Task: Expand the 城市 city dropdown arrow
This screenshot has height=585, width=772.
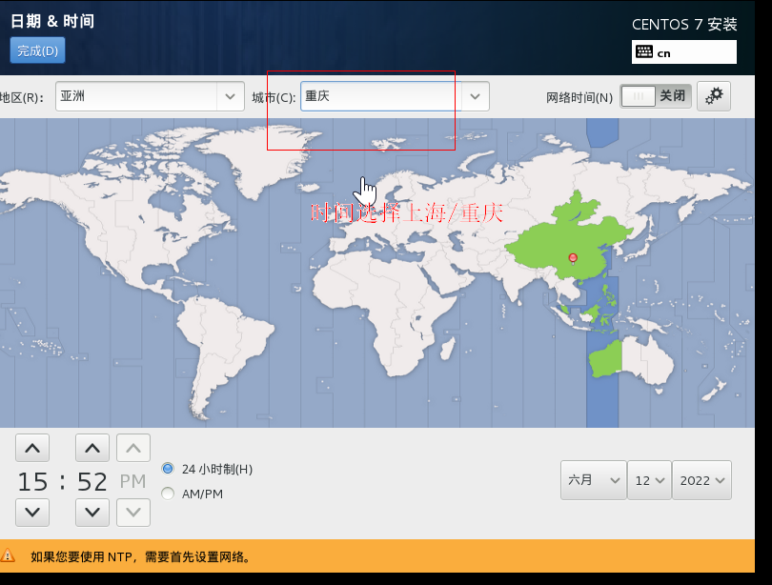Action: coord(475,96)
